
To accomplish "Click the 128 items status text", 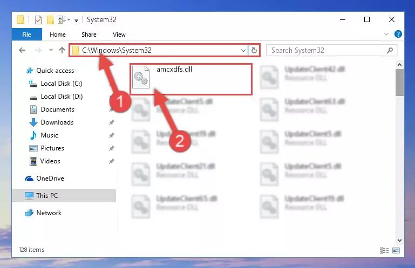I will 31,250.
